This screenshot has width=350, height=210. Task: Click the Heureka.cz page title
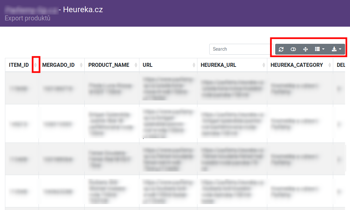(x=83, y=10)
